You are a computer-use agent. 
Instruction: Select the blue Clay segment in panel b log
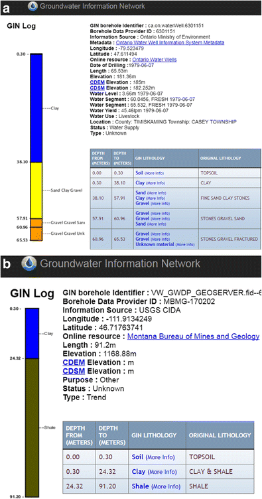32,334
